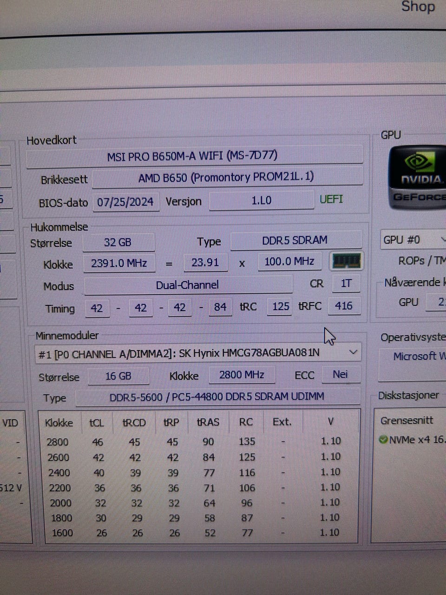
Task: Click the BIOS date 07/25/2024 field
Action: click(125, 202)
